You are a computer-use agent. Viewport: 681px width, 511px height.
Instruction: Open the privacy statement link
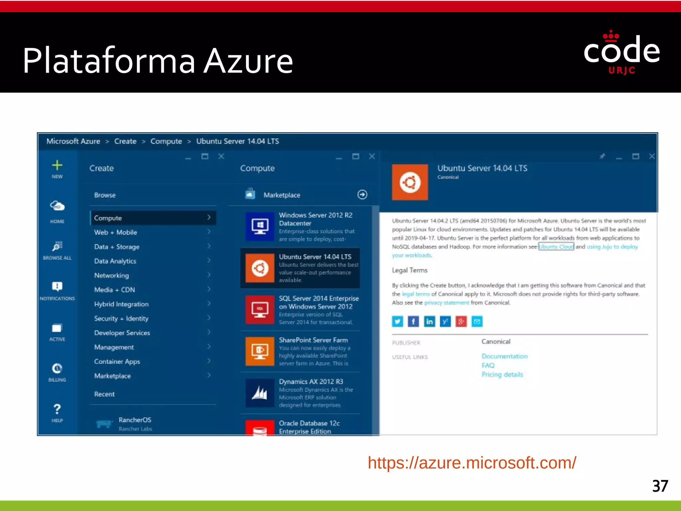[x=447, y=303]
